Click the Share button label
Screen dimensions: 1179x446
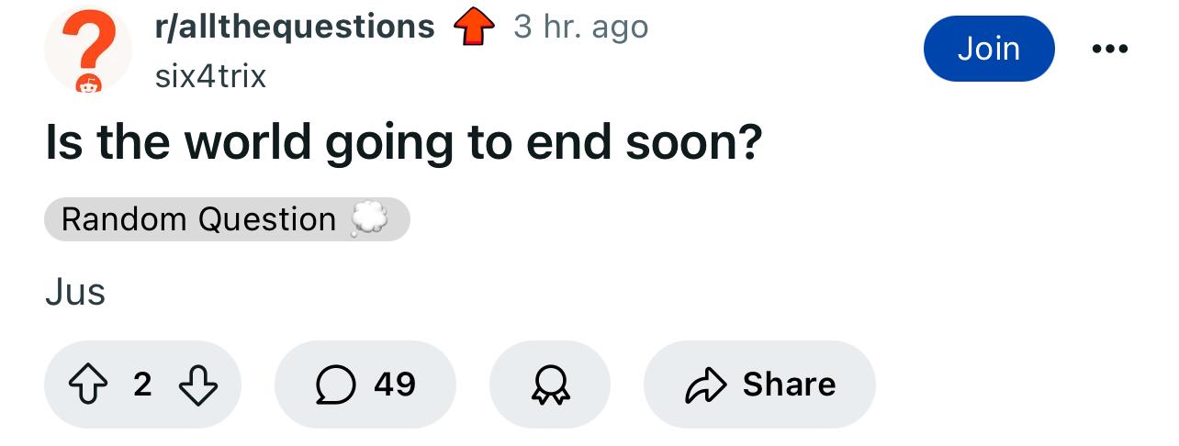pyautogui.click(x=789, y=384)
